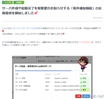
Task: Click the 名前 column header
Action: pos(17,74)
